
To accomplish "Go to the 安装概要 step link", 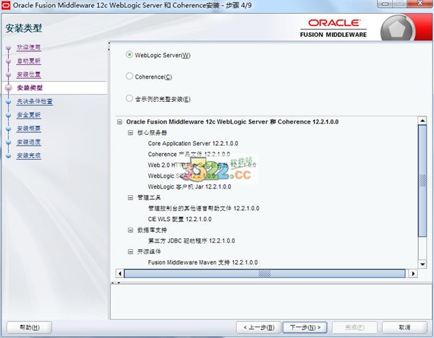I will 29,129.
